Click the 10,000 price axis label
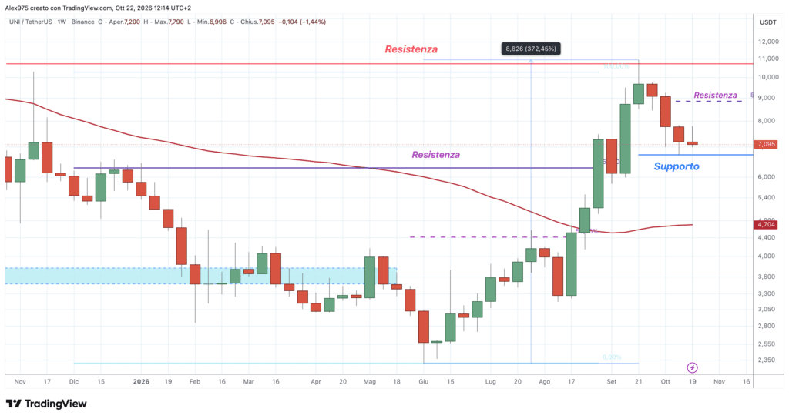The width and height of the screenshot is (789, 419). coord(768,77)
